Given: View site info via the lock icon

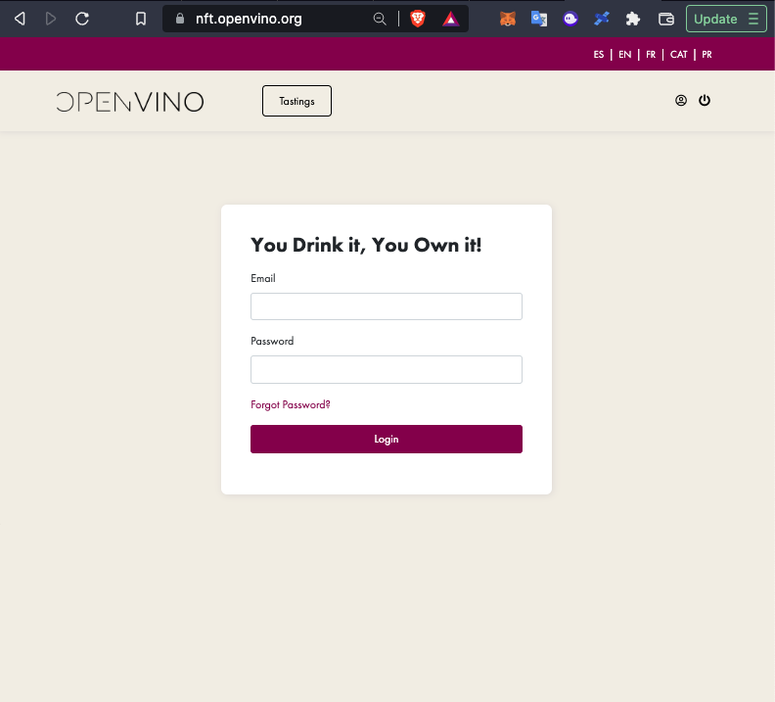Looking at the screenshot, I should point(180,19).
